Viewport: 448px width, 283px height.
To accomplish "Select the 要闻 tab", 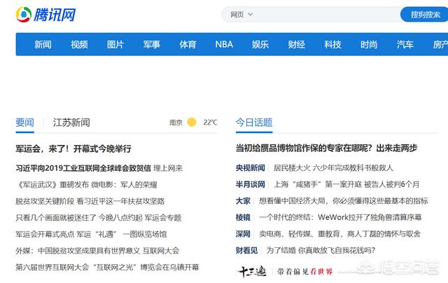I will (x=24, y=123).
